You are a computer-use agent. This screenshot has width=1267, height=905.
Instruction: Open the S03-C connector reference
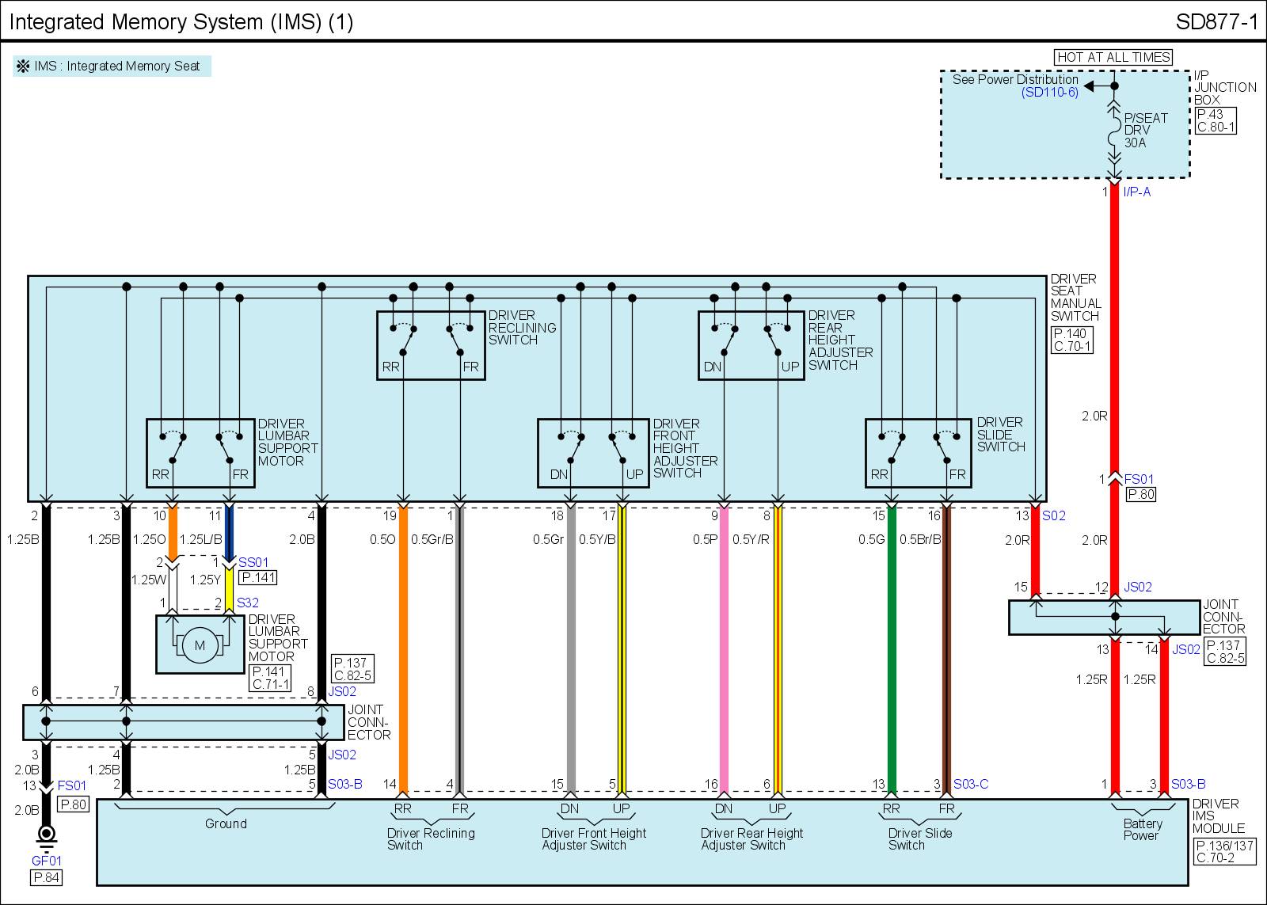point(970,784)
